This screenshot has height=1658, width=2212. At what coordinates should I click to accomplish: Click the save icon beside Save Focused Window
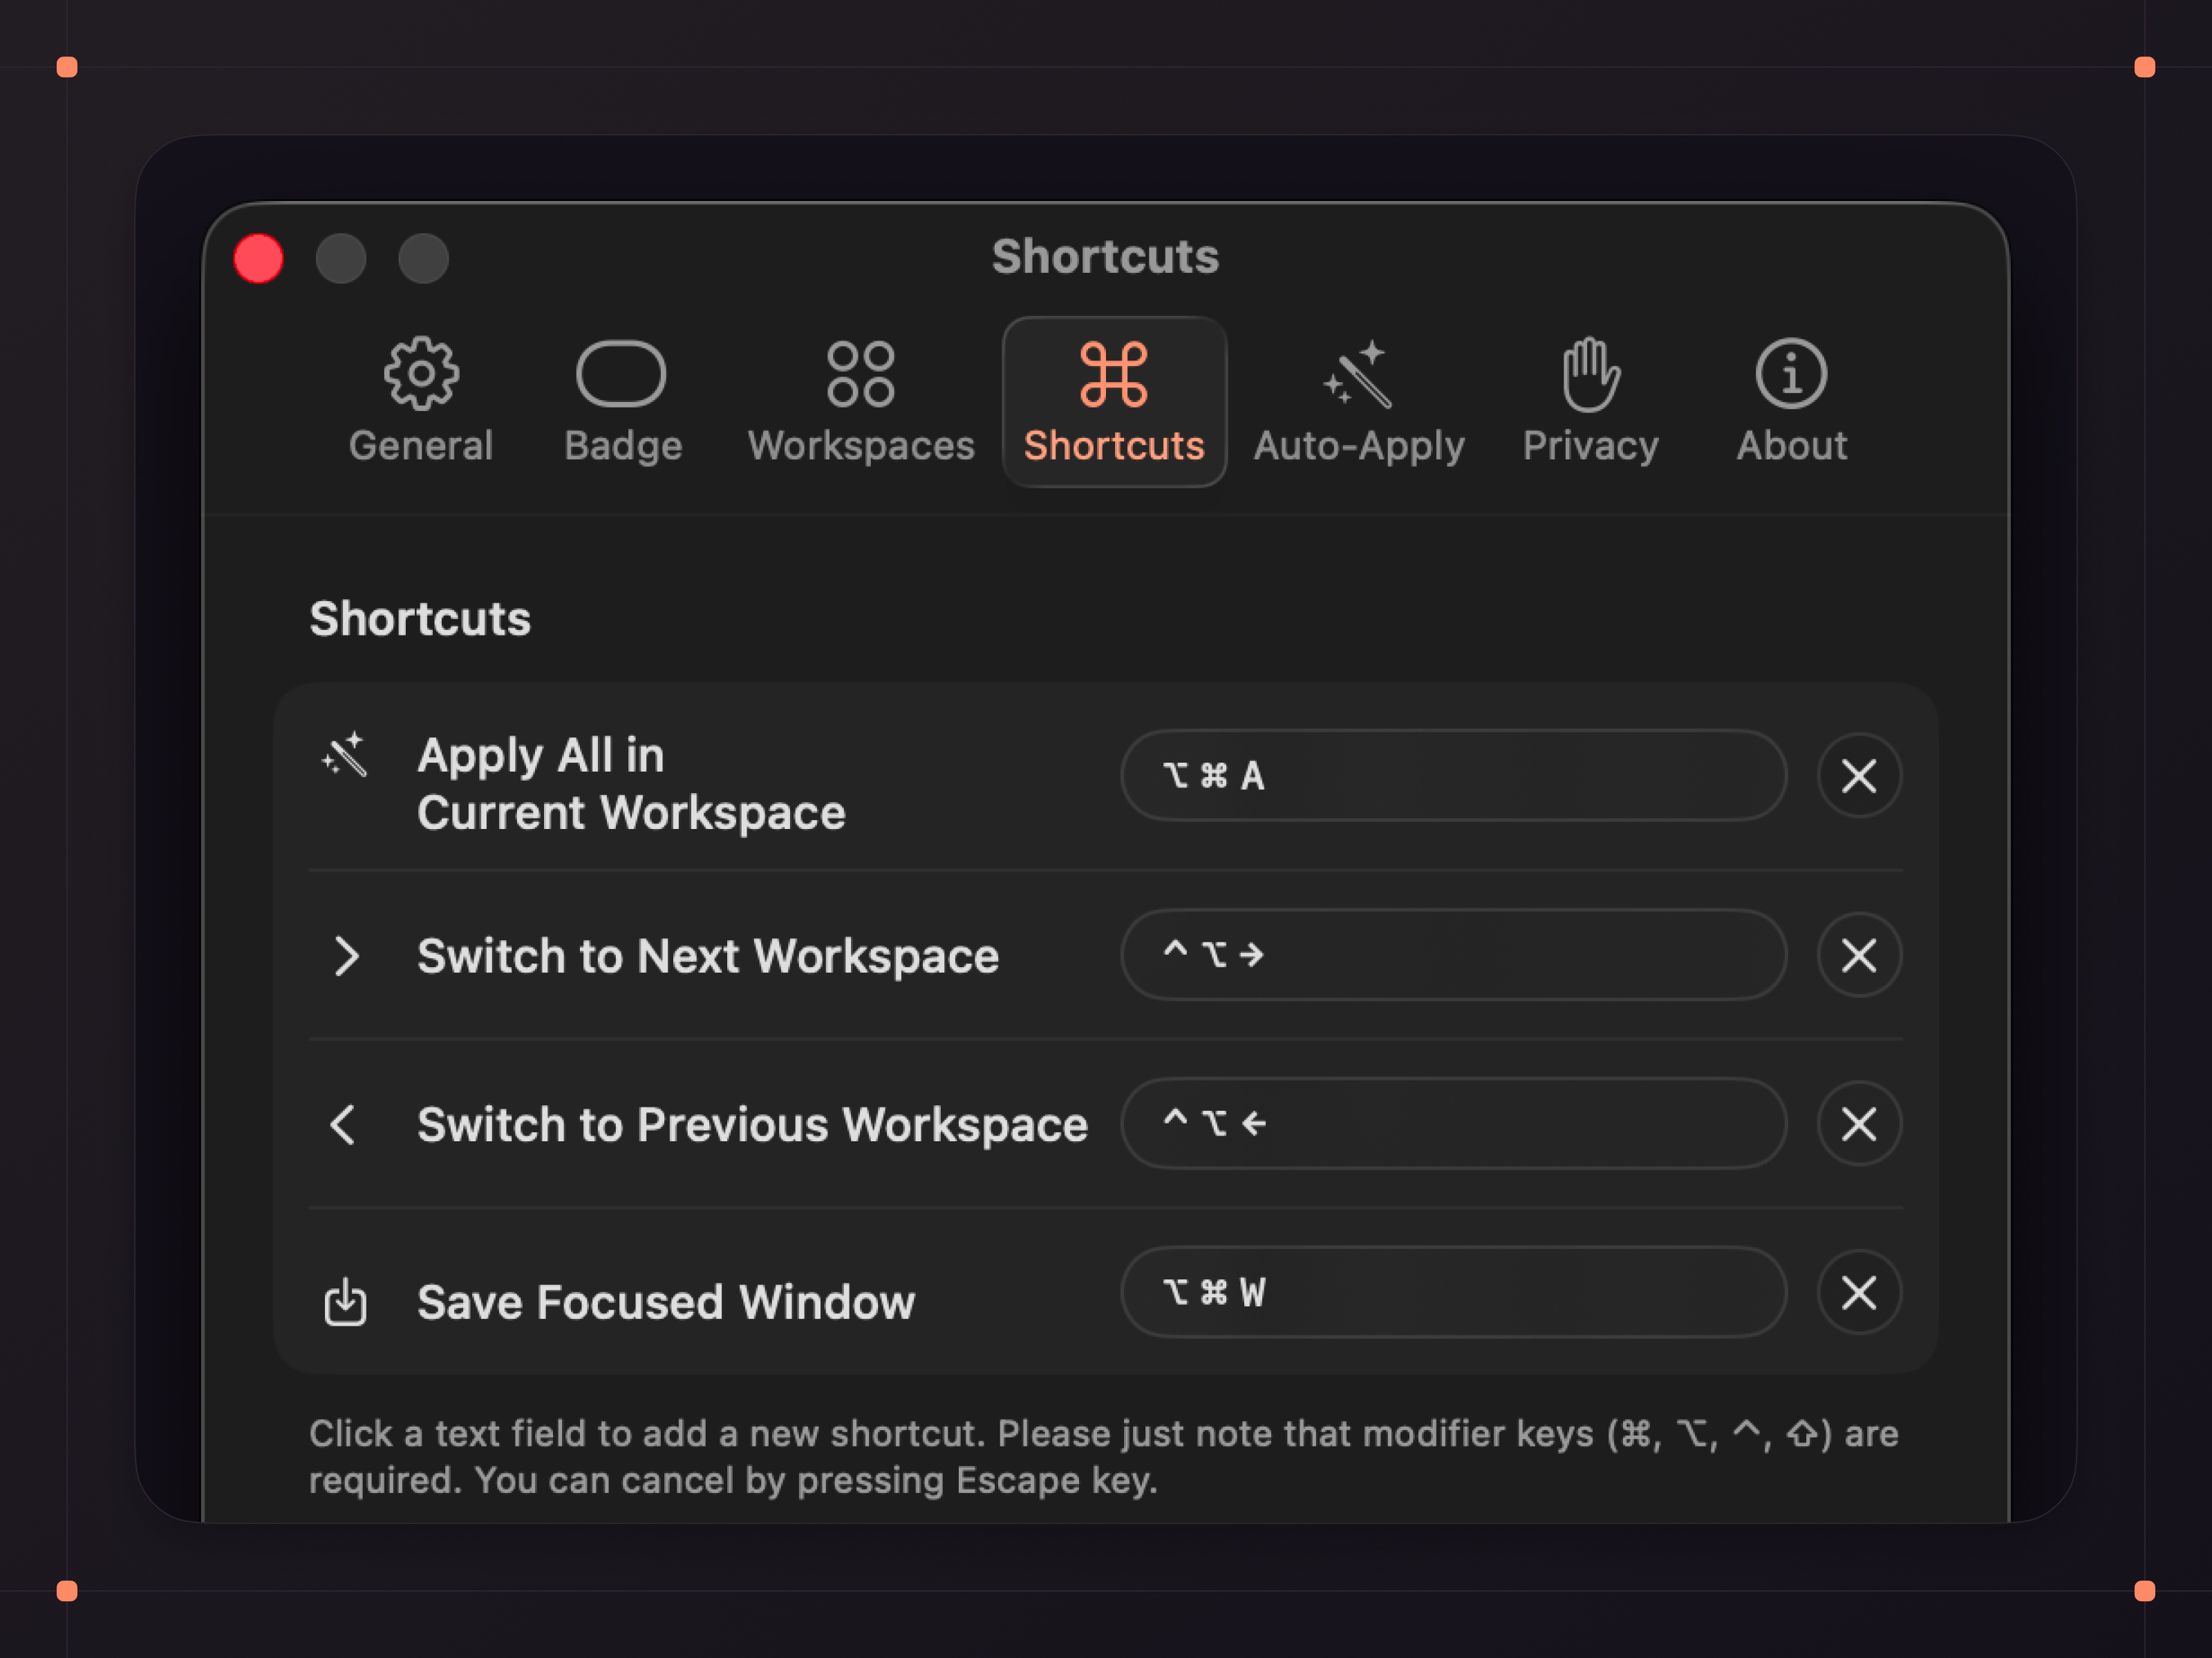pos(346,1302)
